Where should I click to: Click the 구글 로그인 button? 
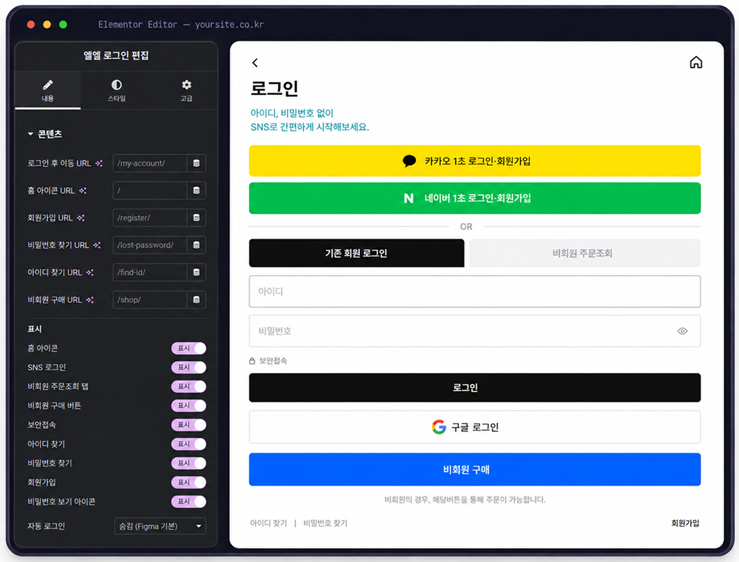pos(475,427)
